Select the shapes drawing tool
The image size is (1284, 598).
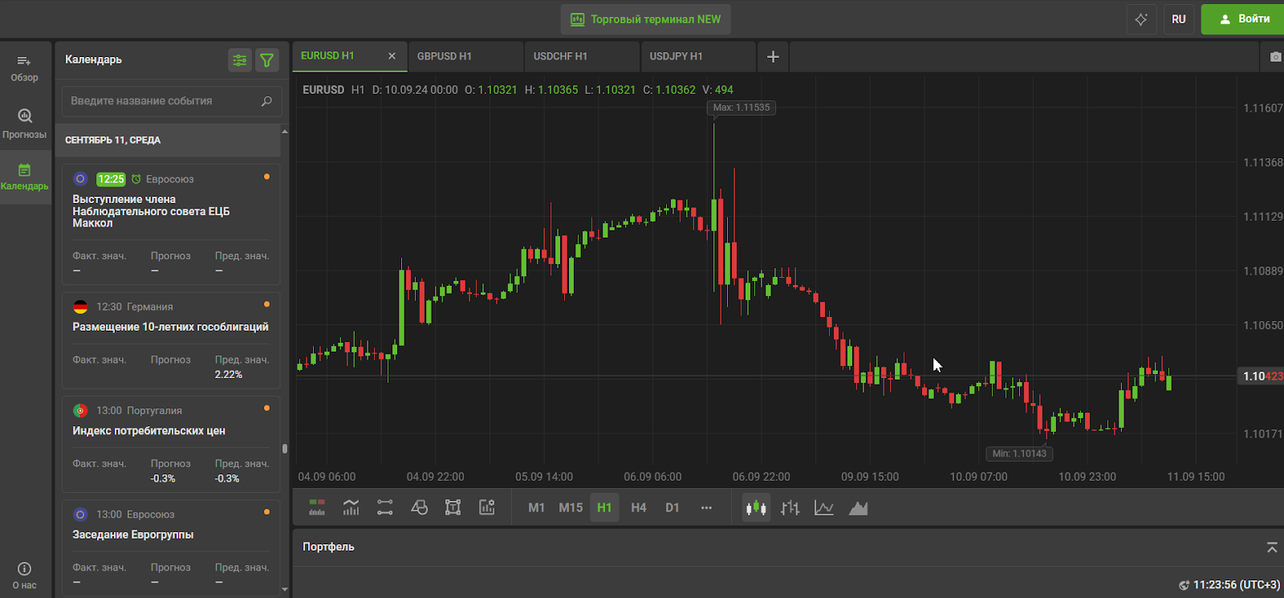[x=419, y=507]
